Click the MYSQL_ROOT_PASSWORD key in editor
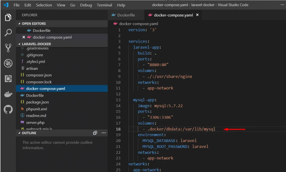286x172 pixels. click(165, 147)
